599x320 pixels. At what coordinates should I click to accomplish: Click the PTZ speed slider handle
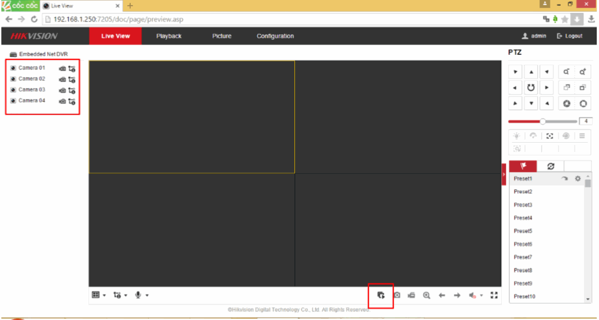[x=542, y=121]
